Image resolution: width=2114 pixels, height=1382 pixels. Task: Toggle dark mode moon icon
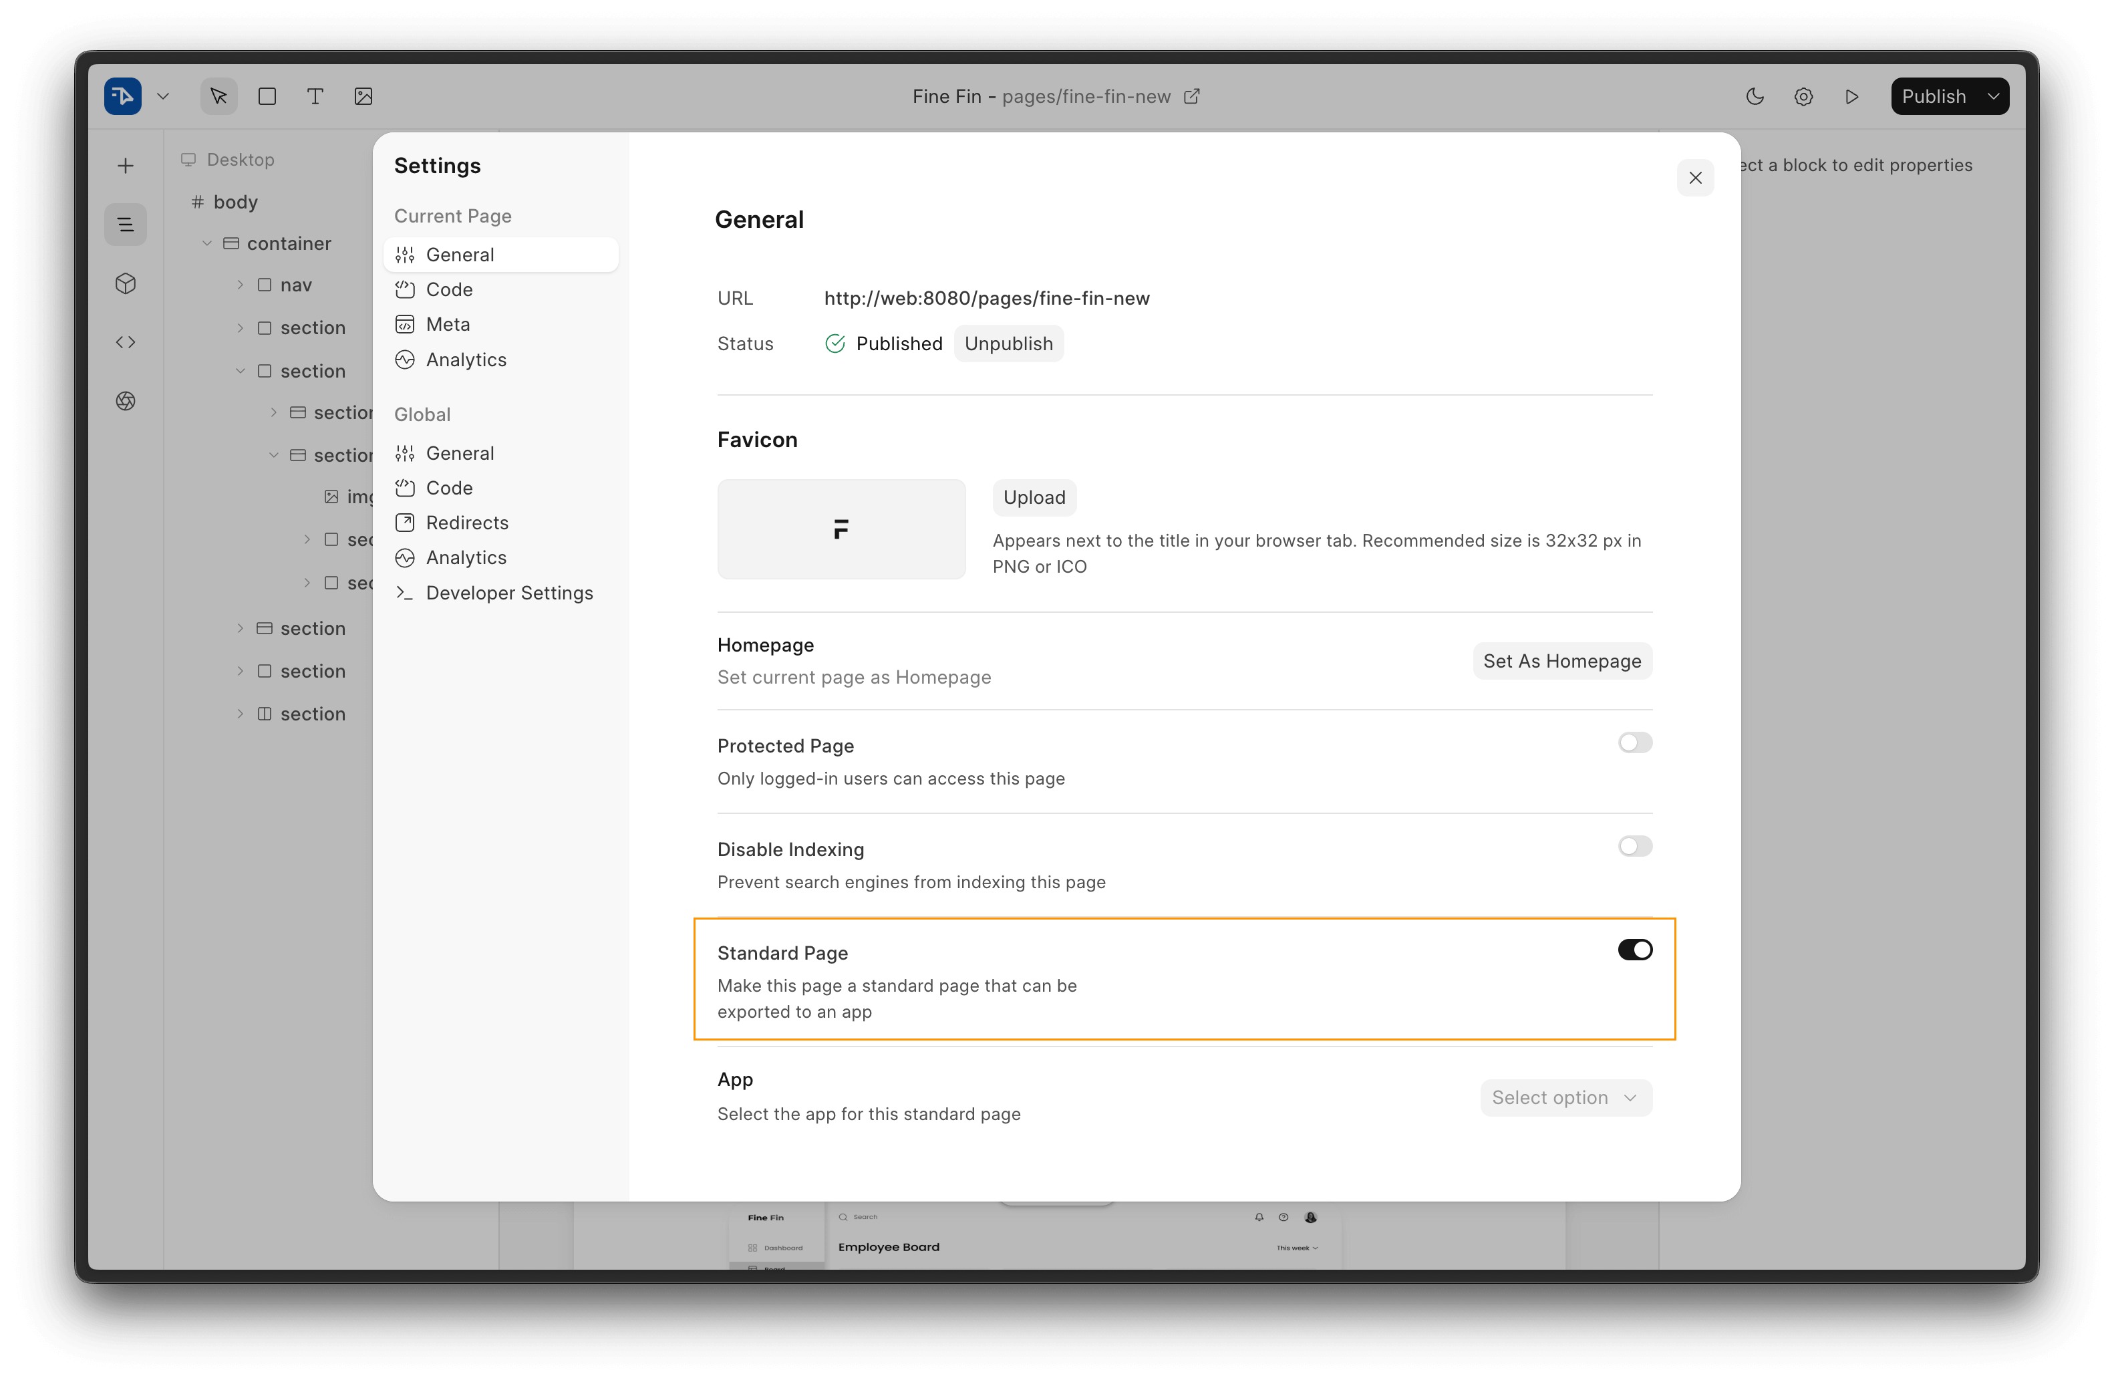[x=1755, y=96]
